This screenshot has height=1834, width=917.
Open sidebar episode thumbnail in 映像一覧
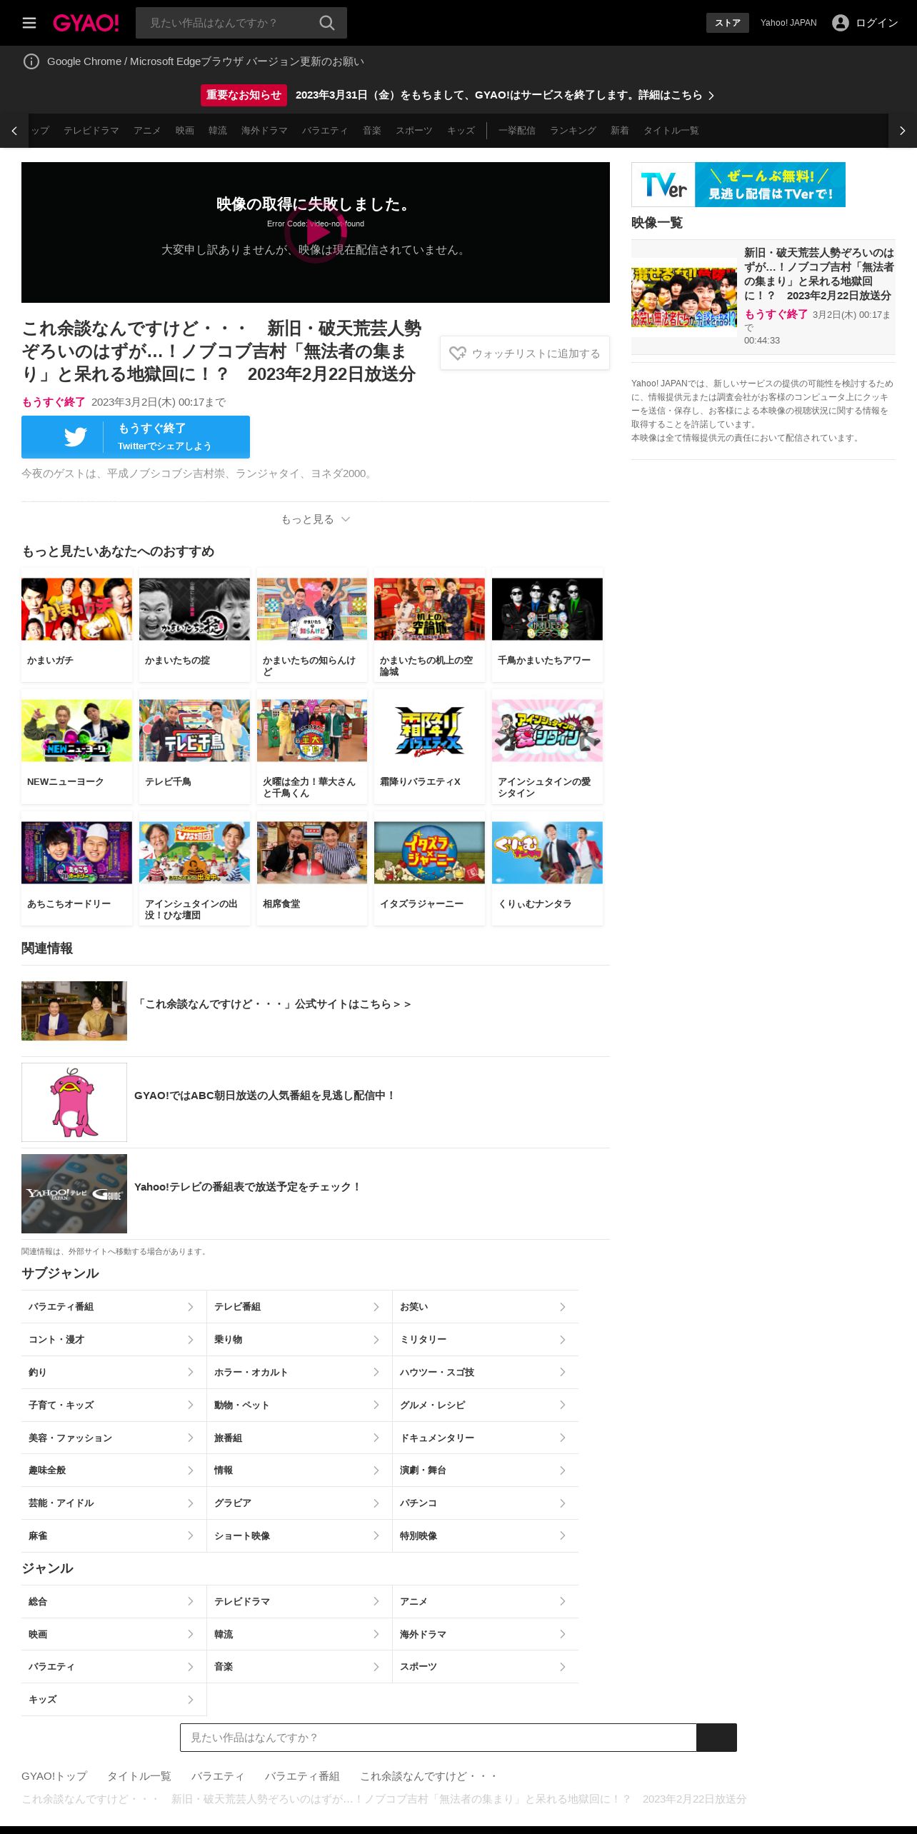click(684, 297)
